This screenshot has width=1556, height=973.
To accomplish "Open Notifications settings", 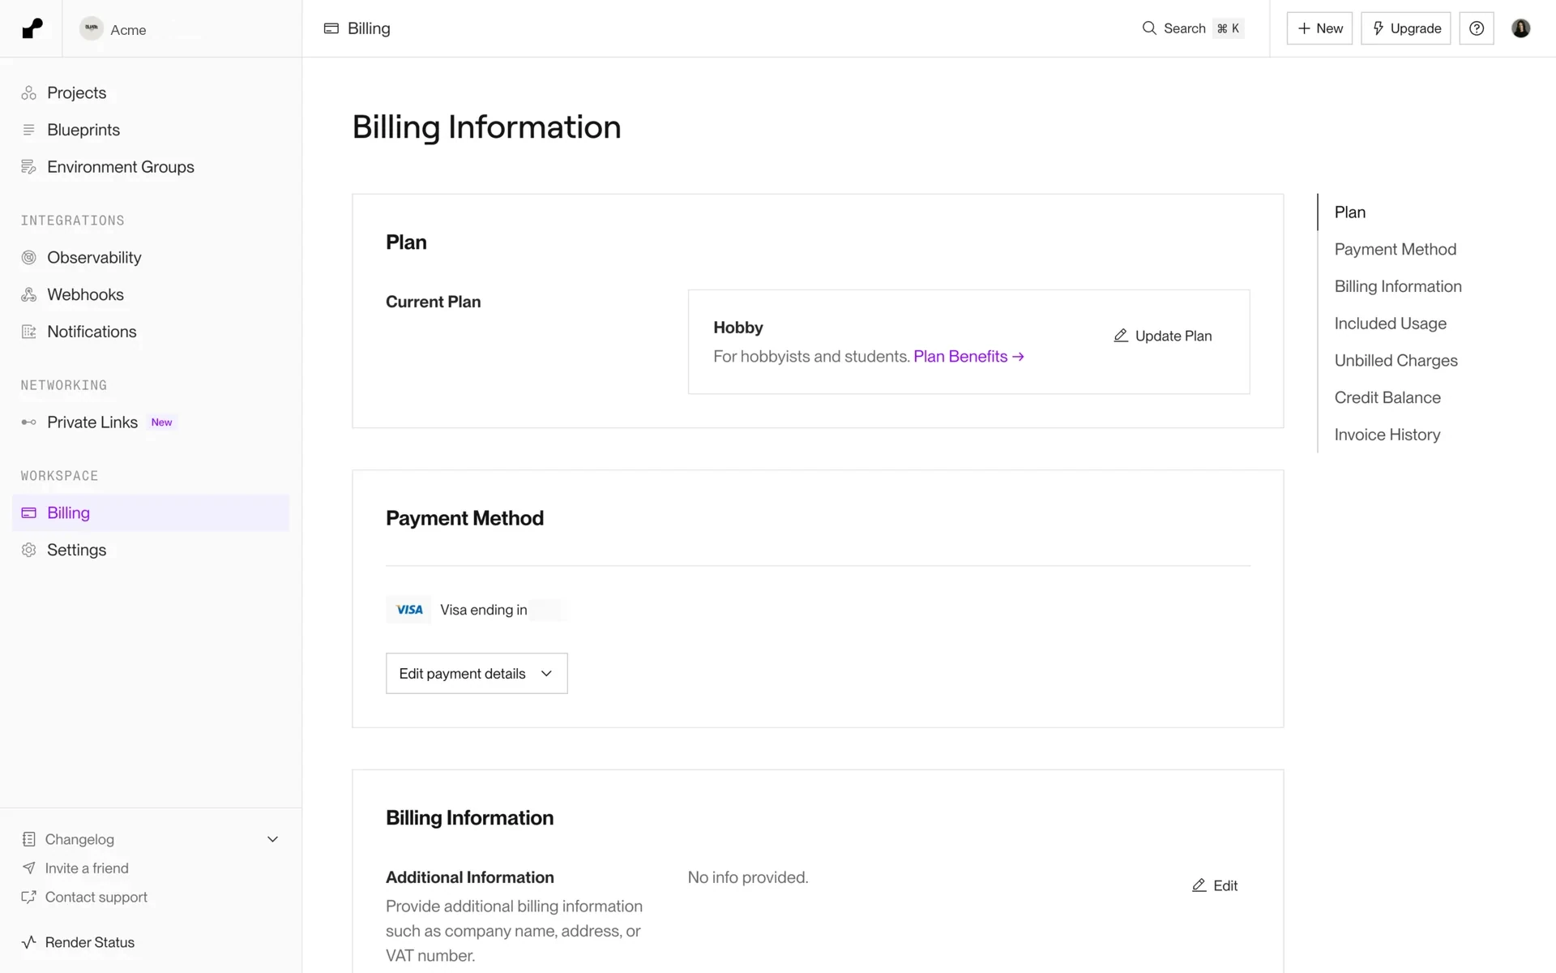I will click(x=151, y=332).
